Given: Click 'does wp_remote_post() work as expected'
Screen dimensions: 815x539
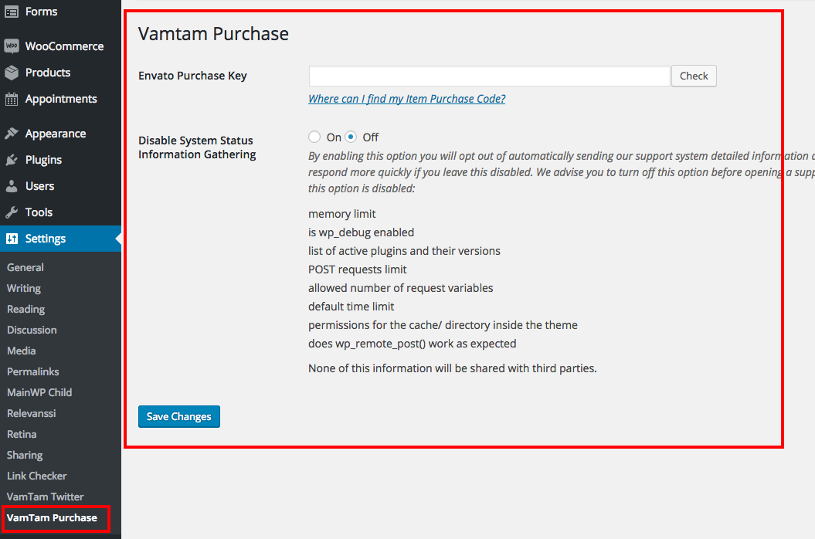Looking at the screenshot, I should click(x=413, y=344).
